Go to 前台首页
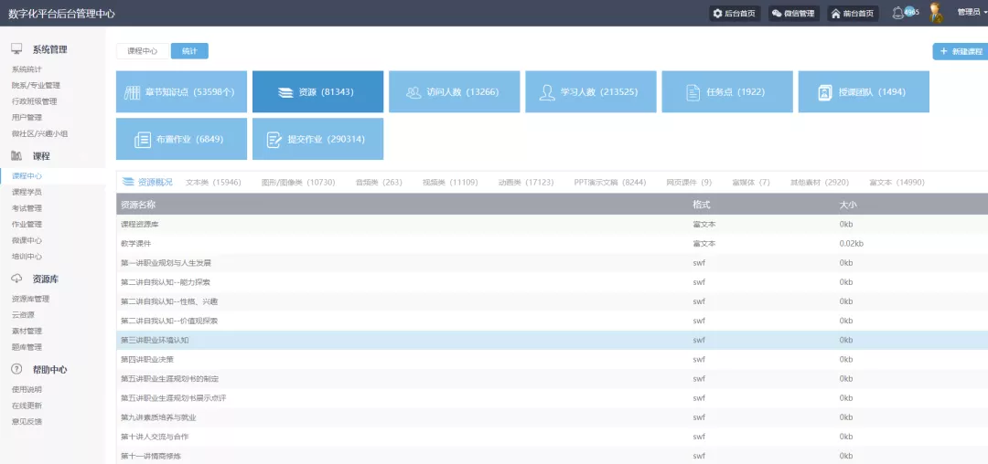The image size is (988, 464). tap(854, 13)
